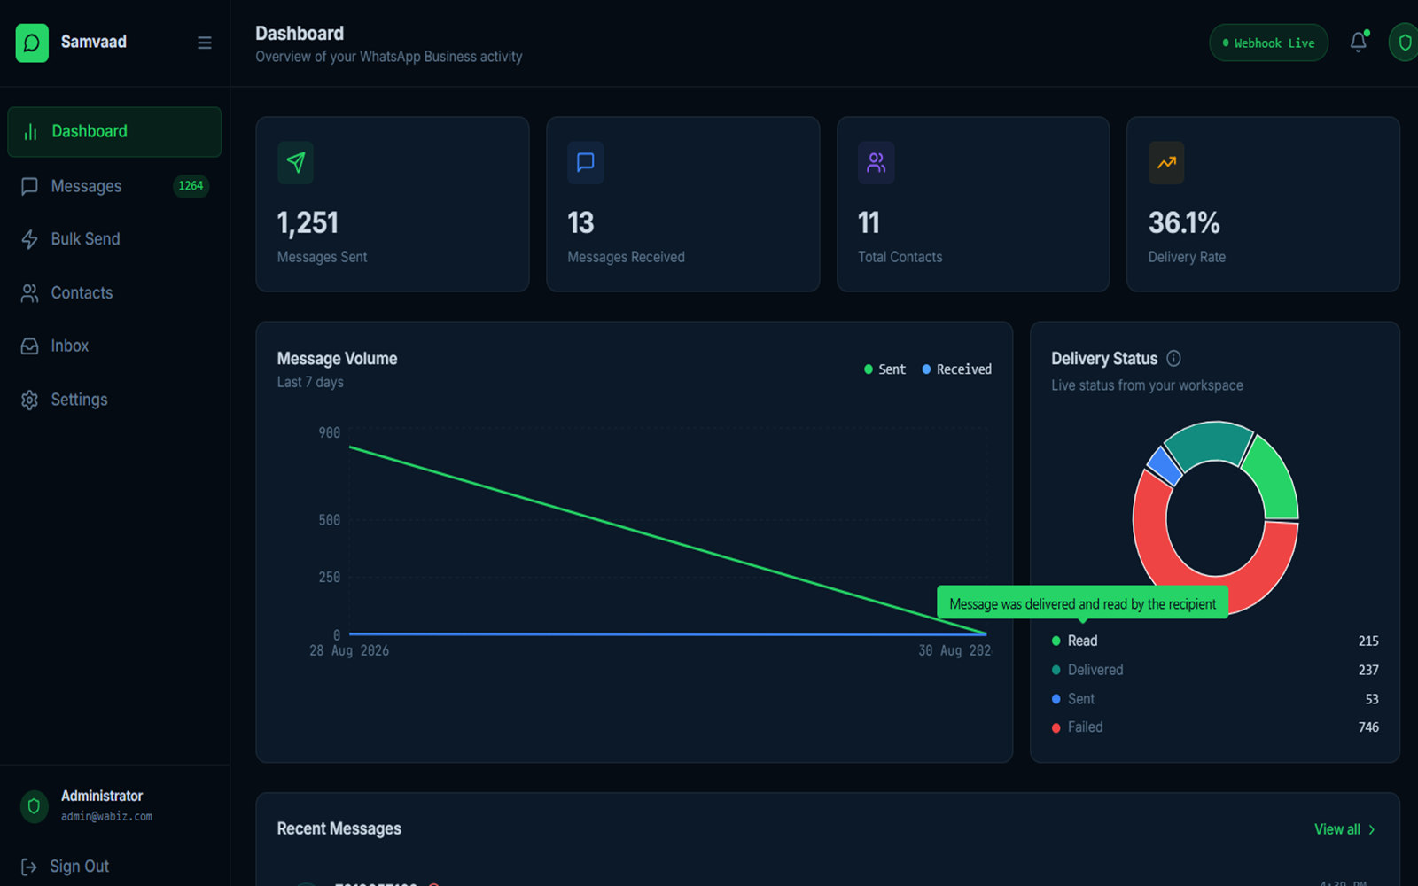Click the Administrator shield avatar

(x=34, y=806)
